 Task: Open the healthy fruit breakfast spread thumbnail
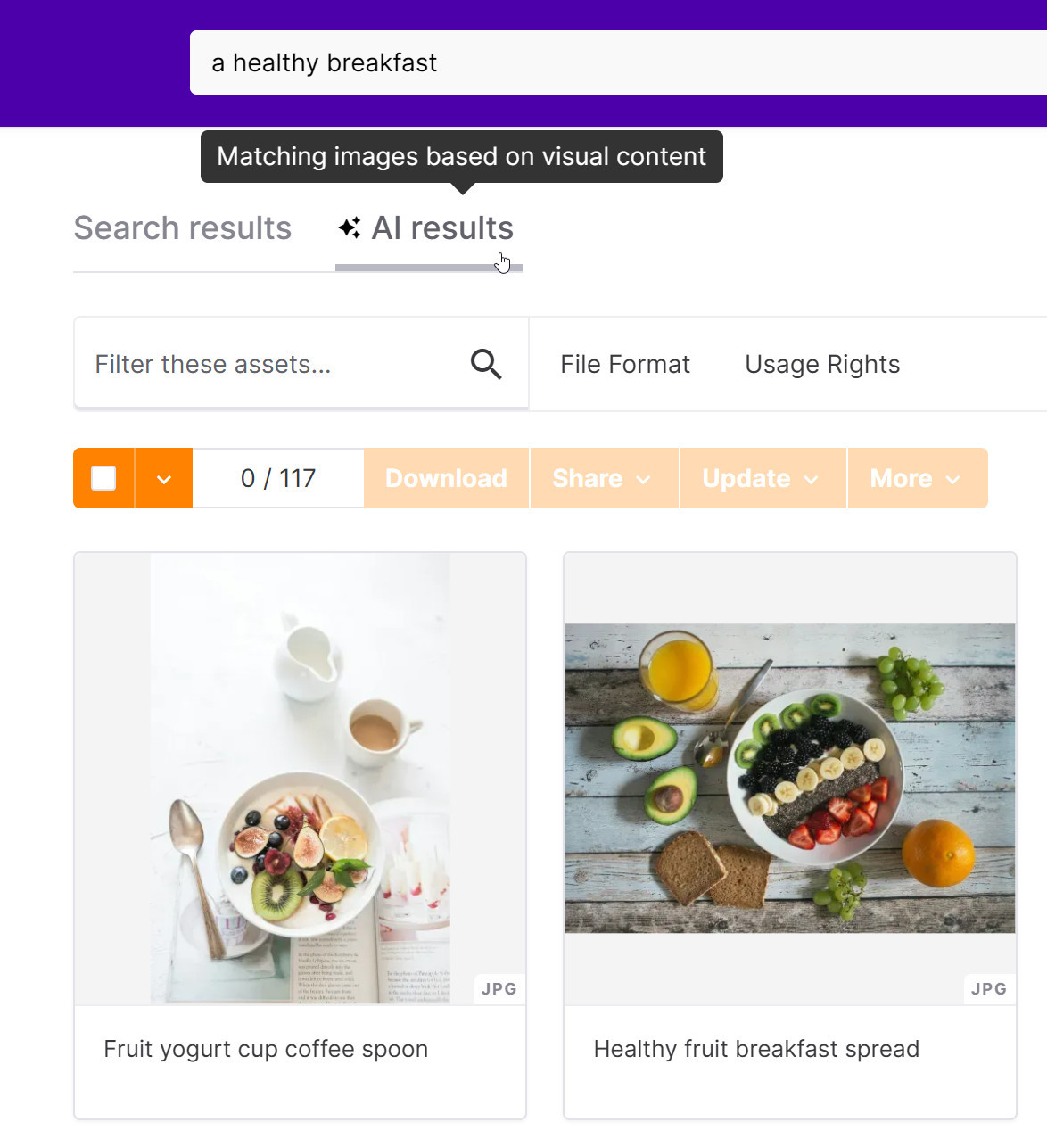coord(789,779)
